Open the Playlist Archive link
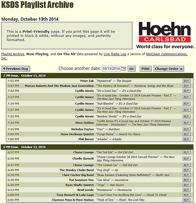 pos(13,54)
